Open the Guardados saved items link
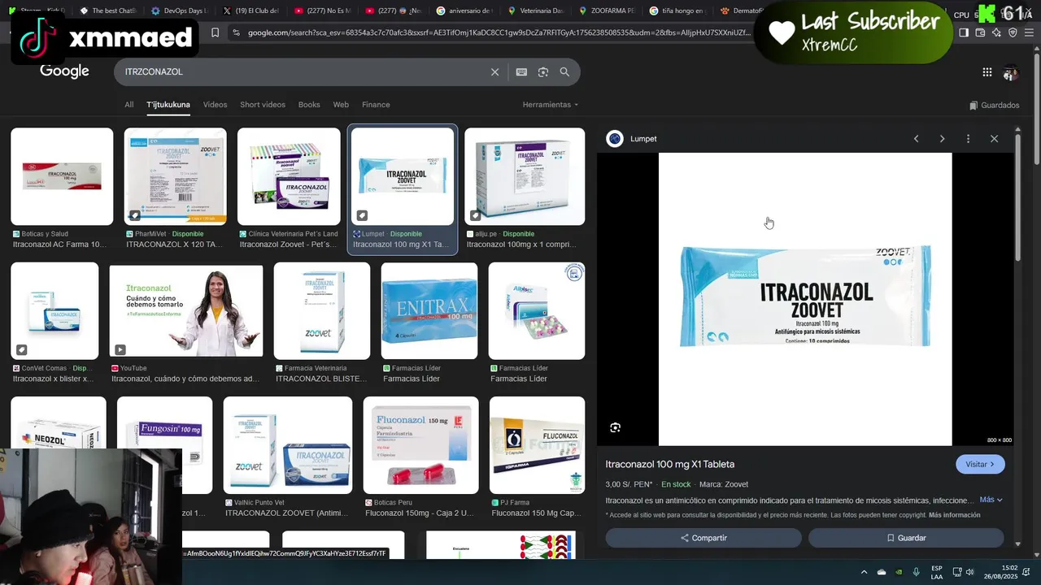 [x=994, y=105]
